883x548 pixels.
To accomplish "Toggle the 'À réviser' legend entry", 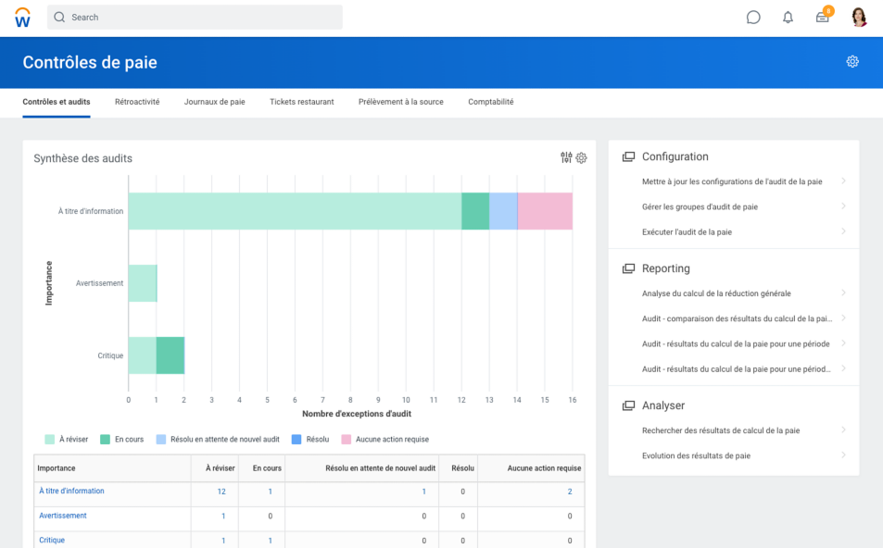I will (62, 439).
